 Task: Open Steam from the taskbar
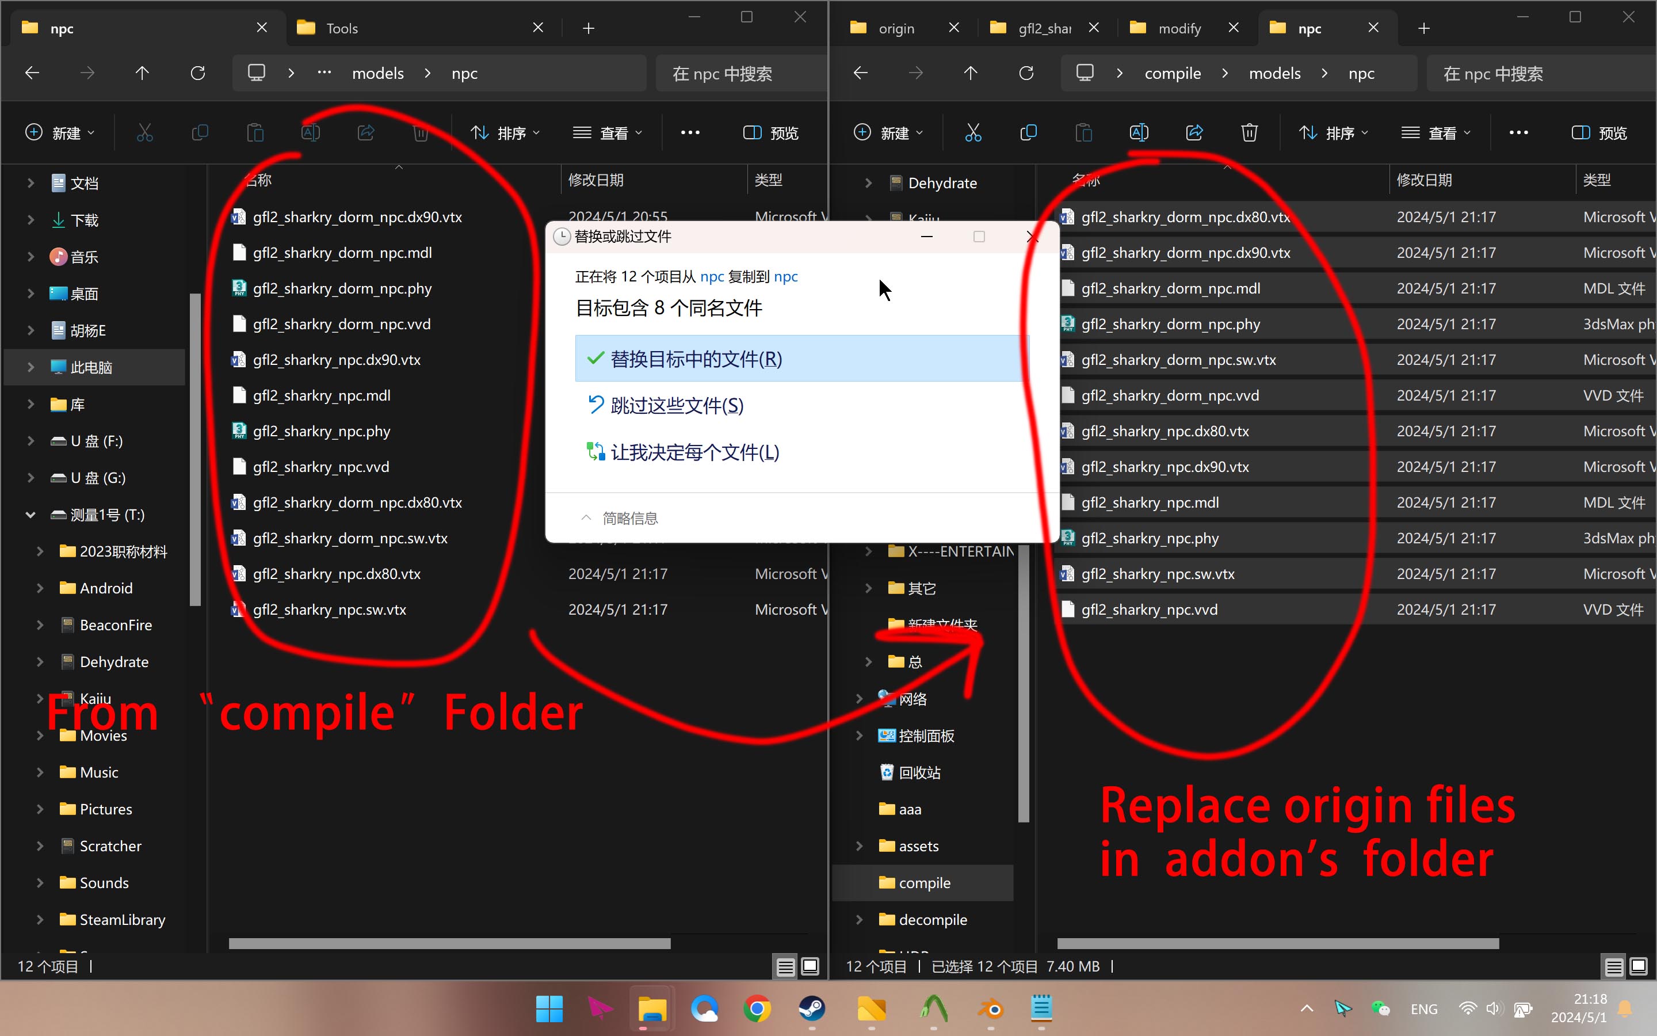812,1008
